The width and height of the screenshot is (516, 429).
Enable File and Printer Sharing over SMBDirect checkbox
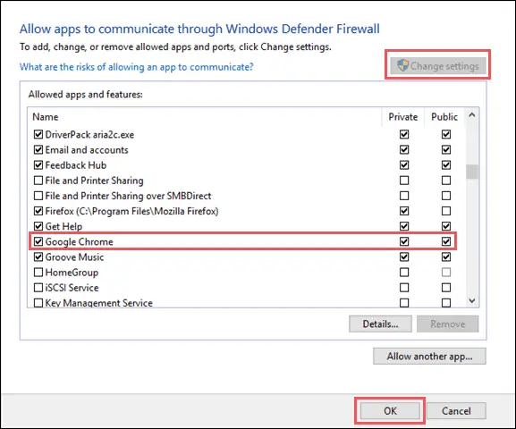click(x=38, y=196)
